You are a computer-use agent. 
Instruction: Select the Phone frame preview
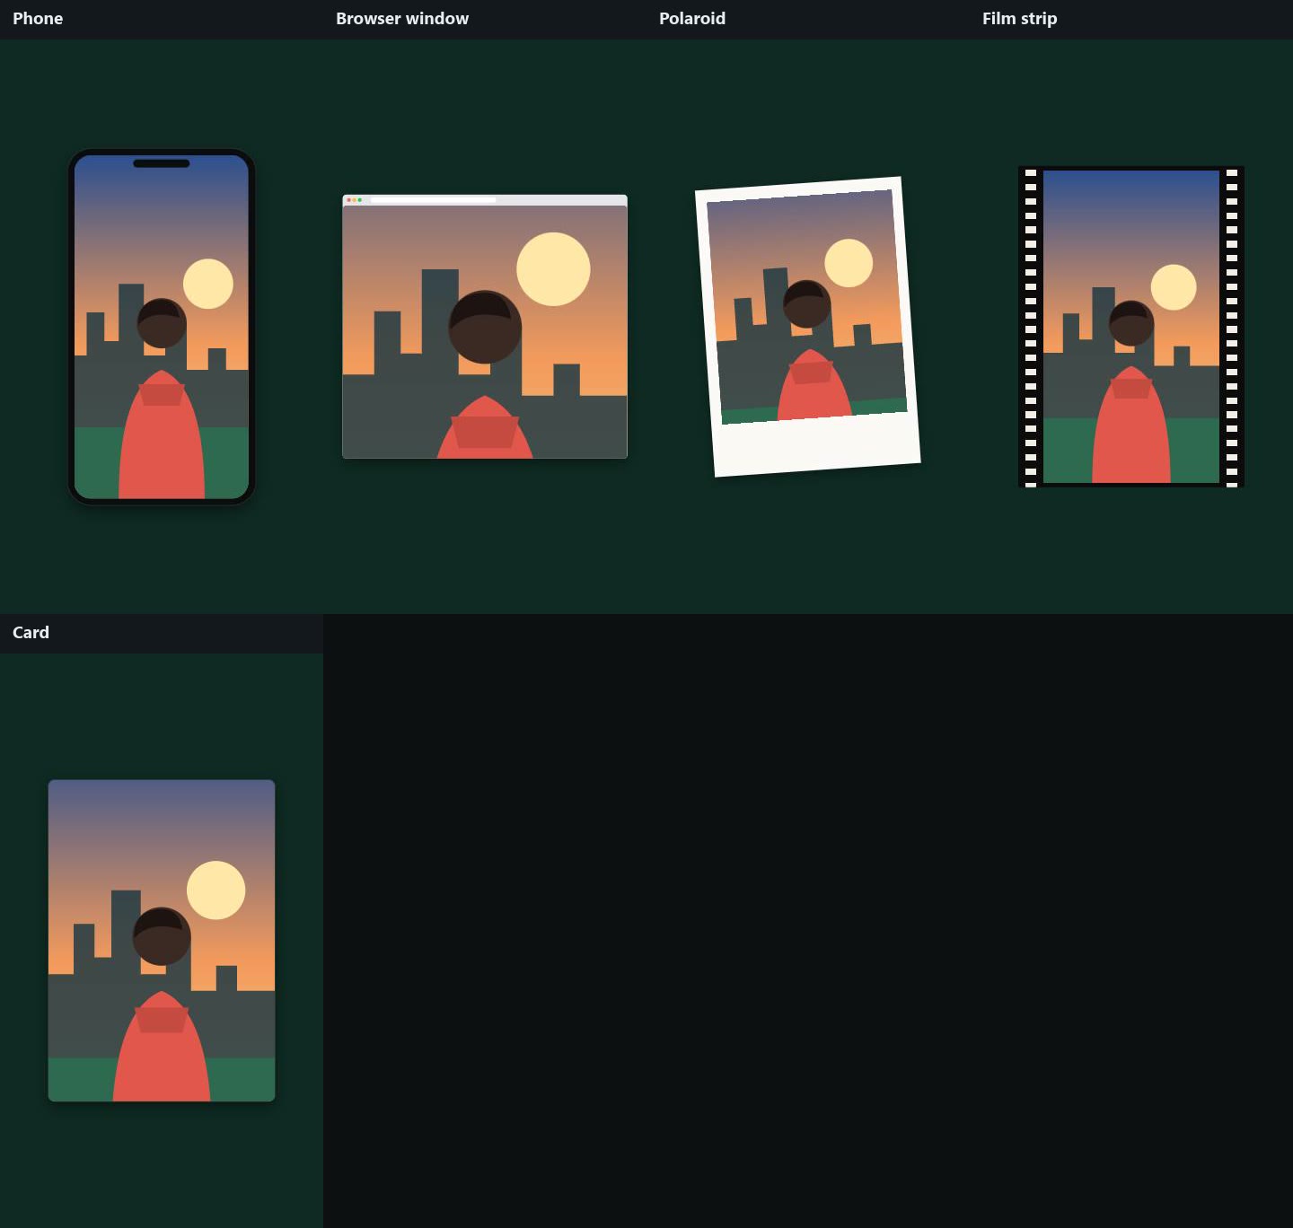[x=162, y=327]
